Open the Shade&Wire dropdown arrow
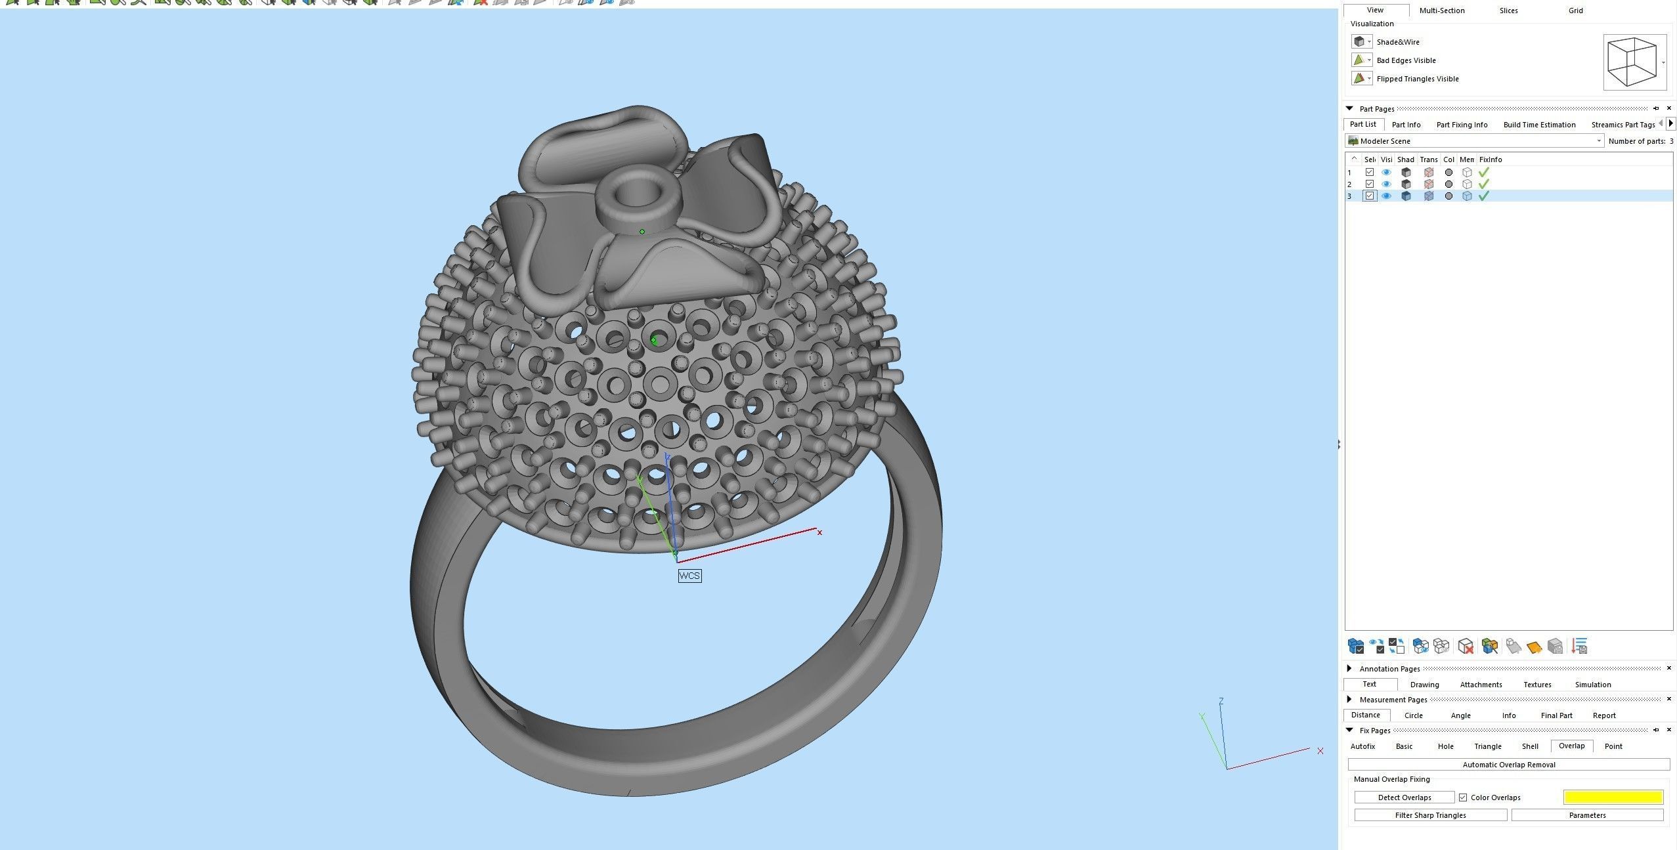The height and width of the screenshot is (850, 1677). point(1369,41)
